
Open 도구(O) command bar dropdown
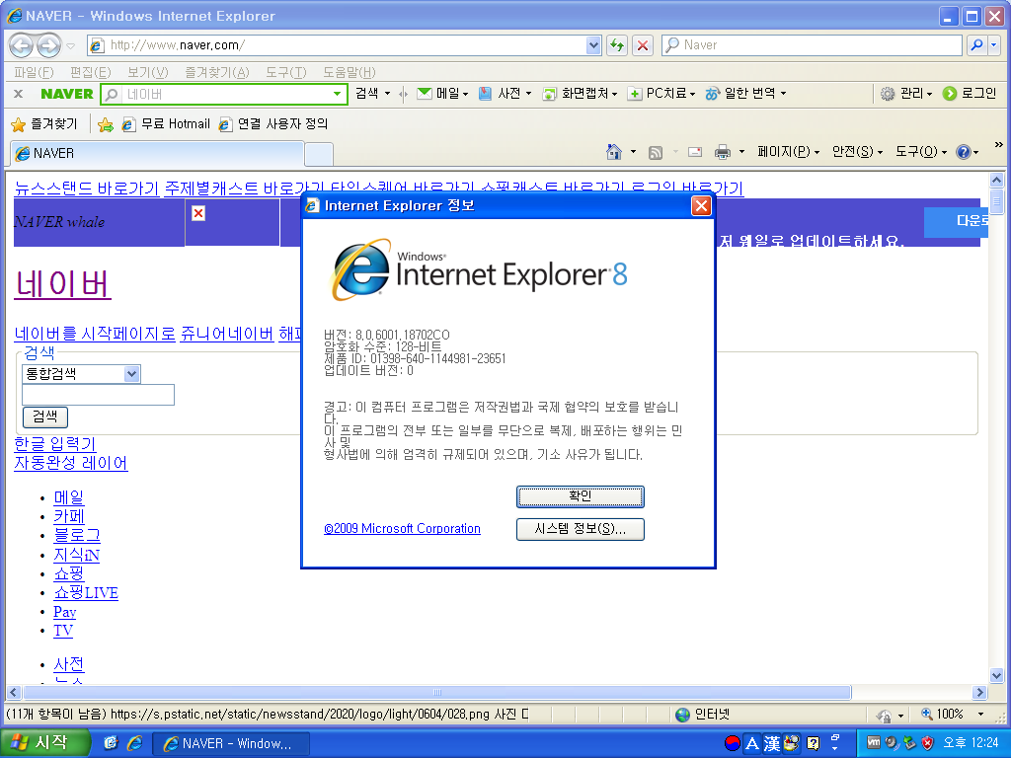(x=921, y=152)
